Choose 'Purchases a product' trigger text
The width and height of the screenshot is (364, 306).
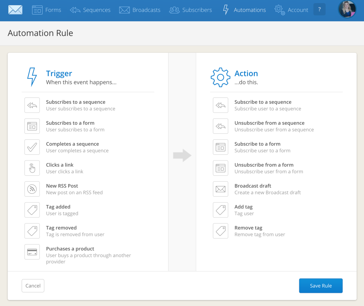(x=70, y=249)
